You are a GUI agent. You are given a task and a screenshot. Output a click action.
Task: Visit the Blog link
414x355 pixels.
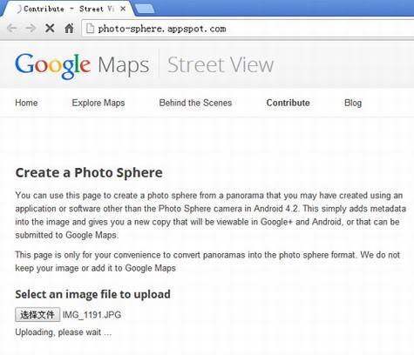coord(353,103)
